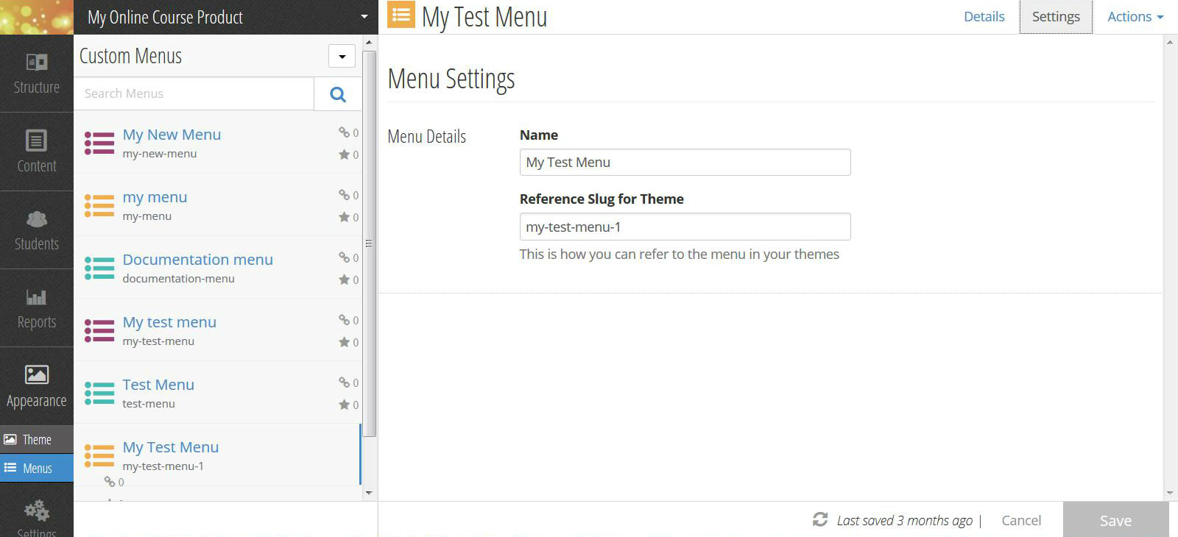1178x537 pixels.
Task: Open the Reports section in sidebar
Action: click(x=37, y=308)
